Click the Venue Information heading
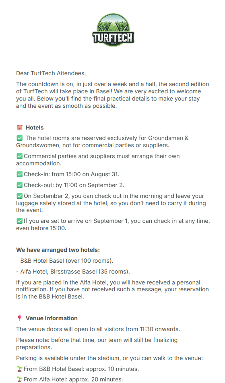225x383 pixels. pyautogui.click(x=52, y=318)
